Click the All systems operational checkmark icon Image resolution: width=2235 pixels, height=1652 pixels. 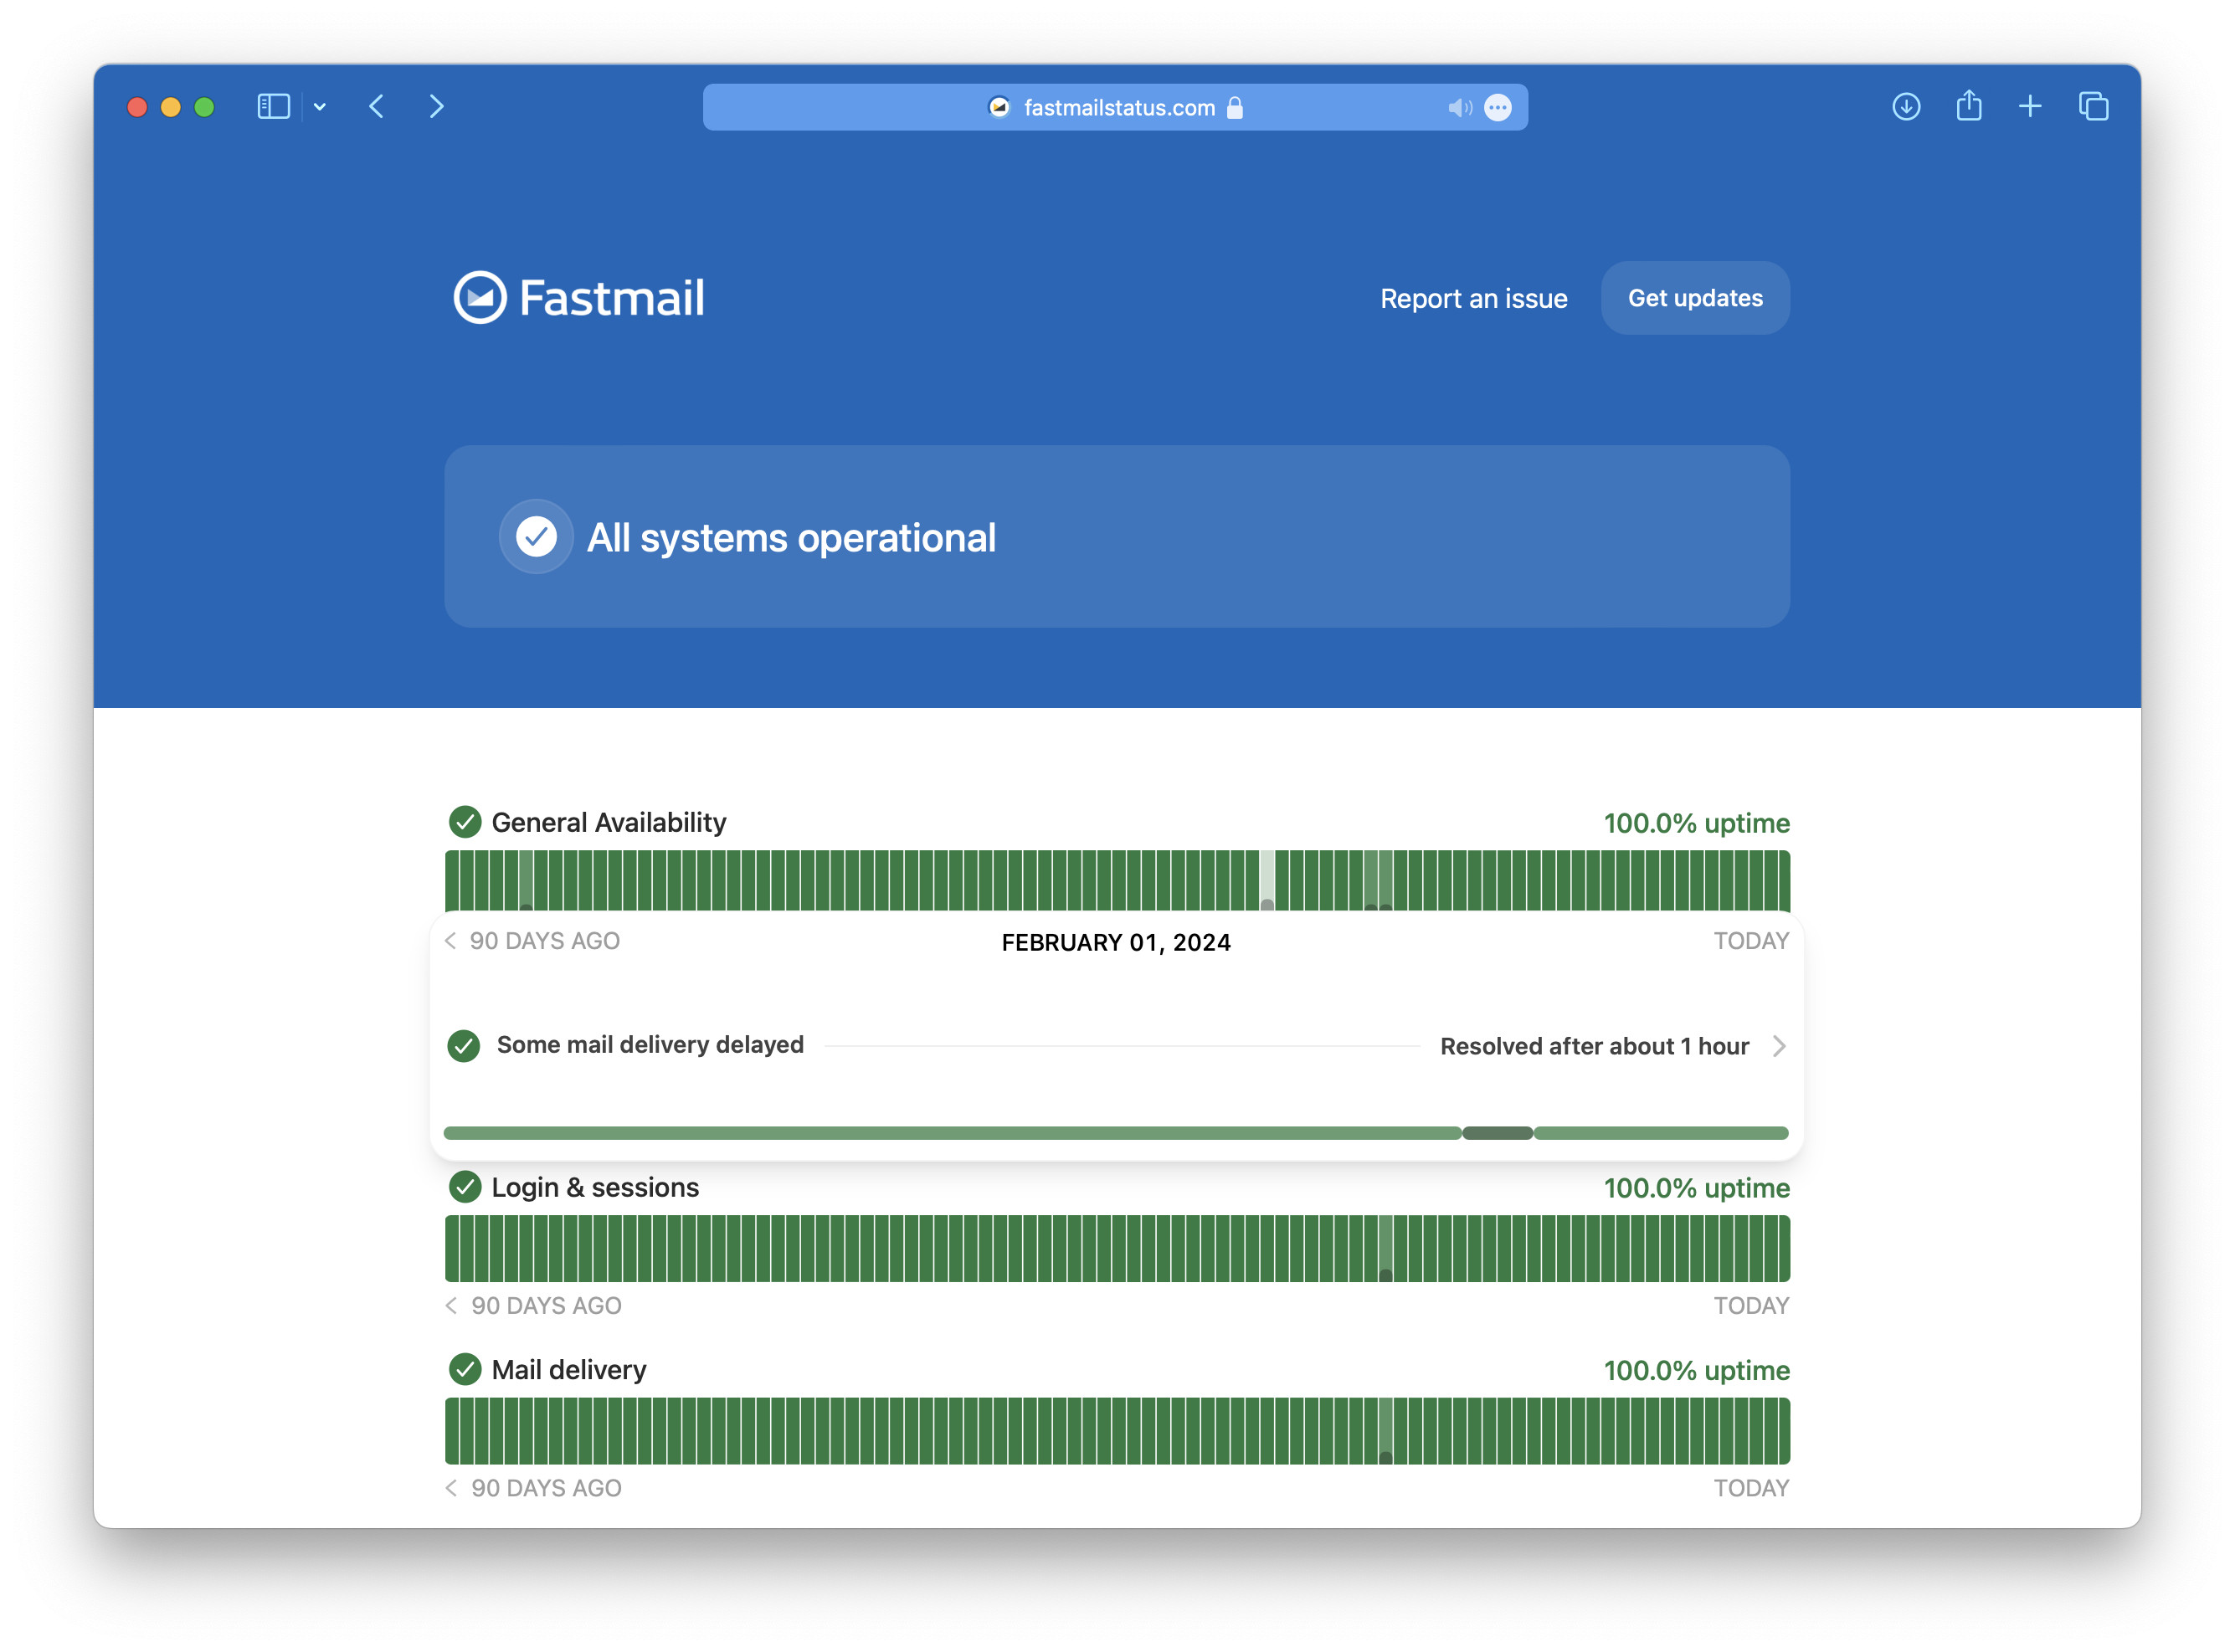click(536, 536)
